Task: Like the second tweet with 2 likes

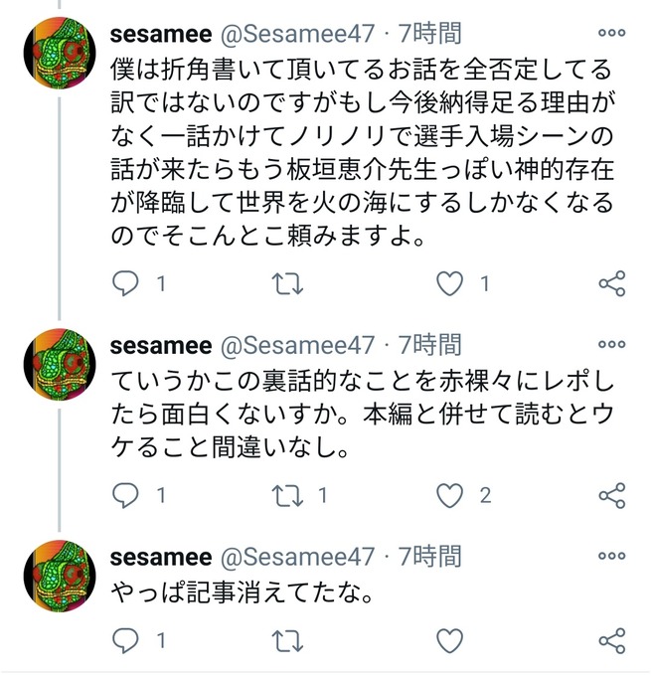Action: [x=450, y=494]
